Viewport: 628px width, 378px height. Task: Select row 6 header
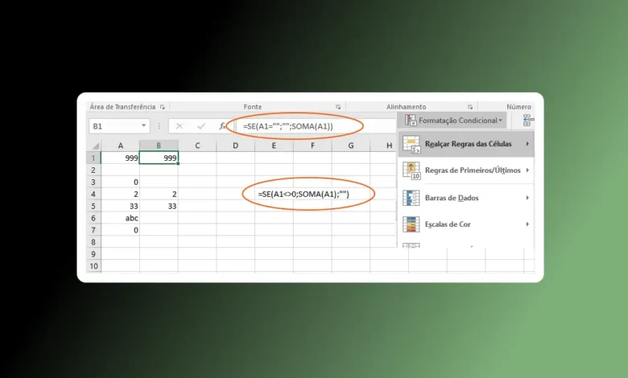click(x=93, y=218)
